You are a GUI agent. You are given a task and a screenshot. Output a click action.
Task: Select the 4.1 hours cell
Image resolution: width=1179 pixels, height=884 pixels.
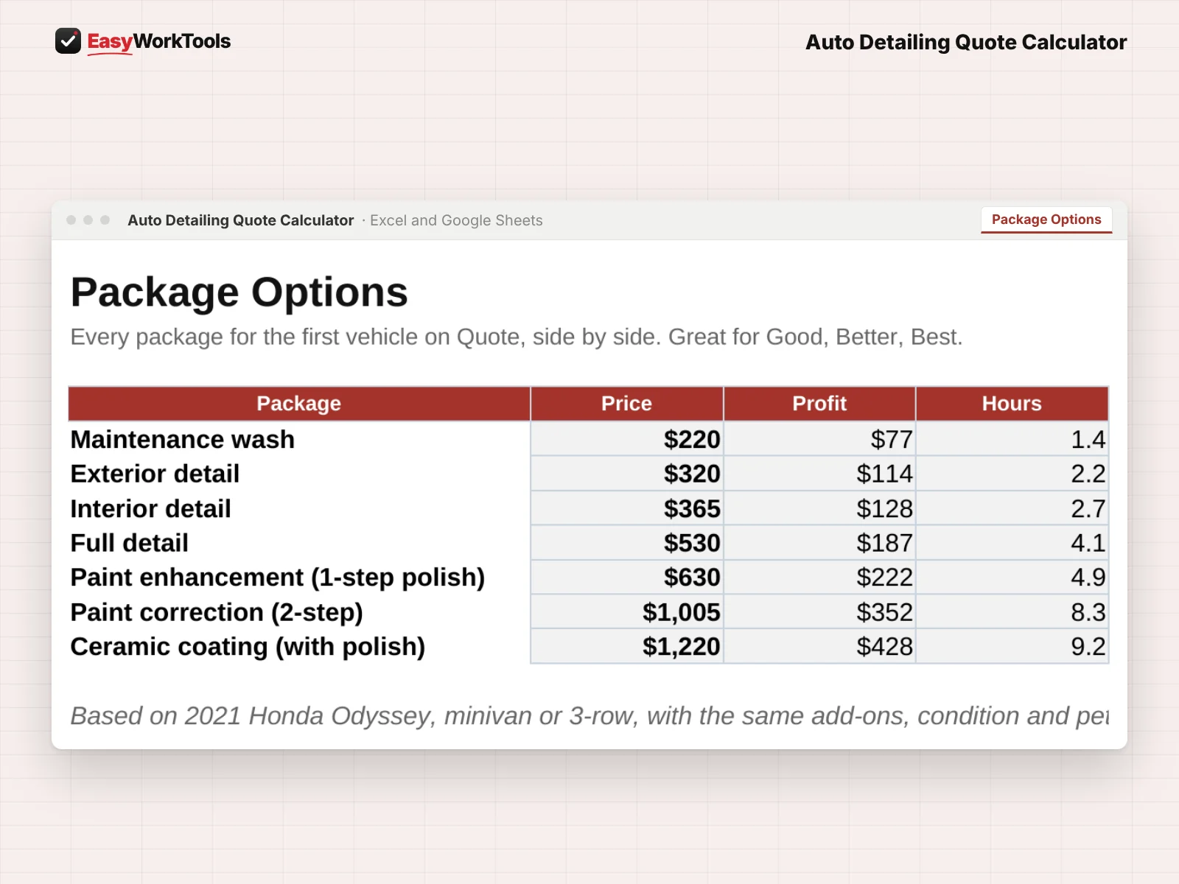point(1012,543)
